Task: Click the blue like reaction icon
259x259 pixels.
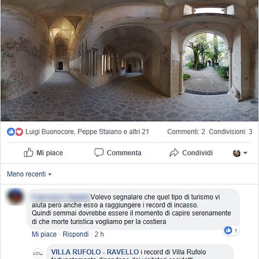Action: (x=11, y=132)
